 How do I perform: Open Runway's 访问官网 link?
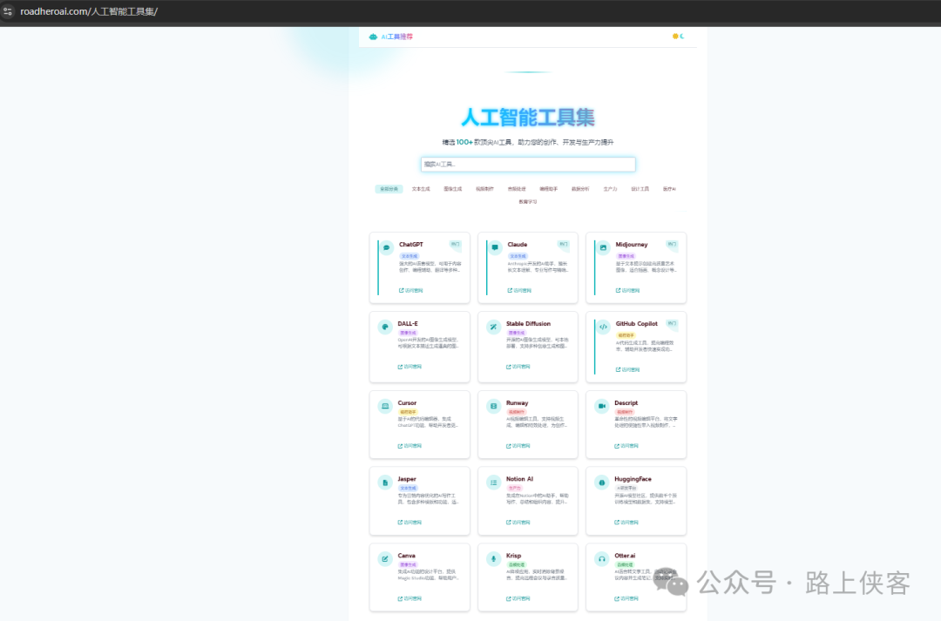tap(518, 446)
